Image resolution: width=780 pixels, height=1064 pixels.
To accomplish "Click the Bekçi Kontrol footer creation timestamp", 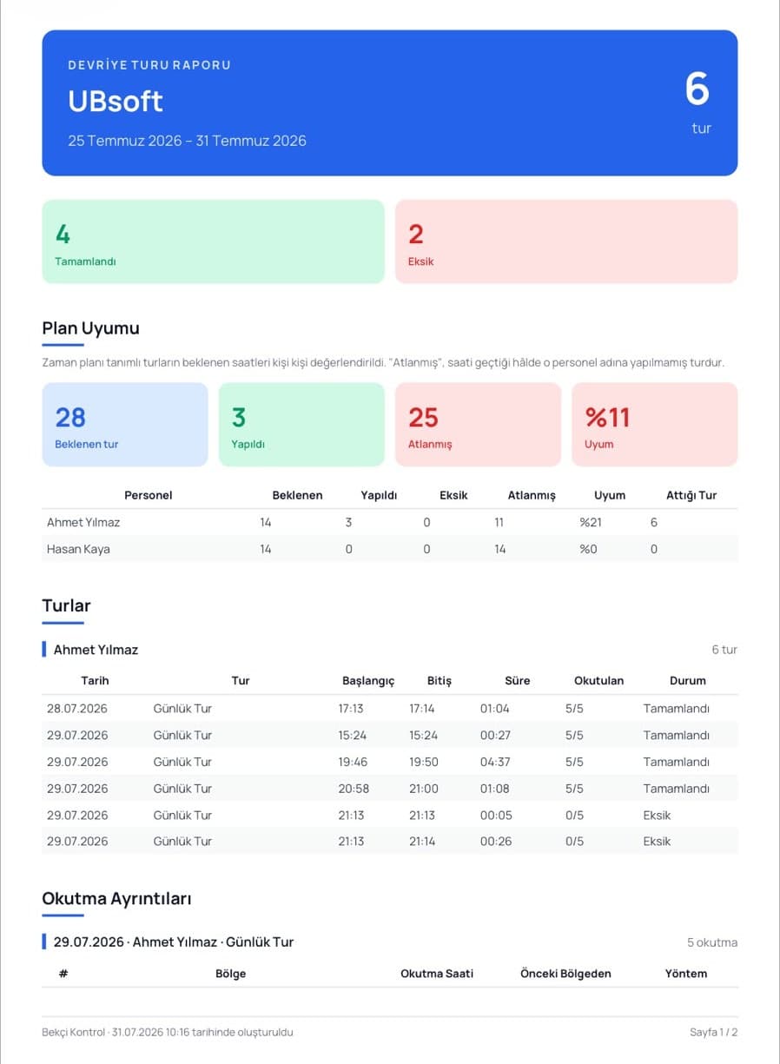I will (x=168, y=1033).
